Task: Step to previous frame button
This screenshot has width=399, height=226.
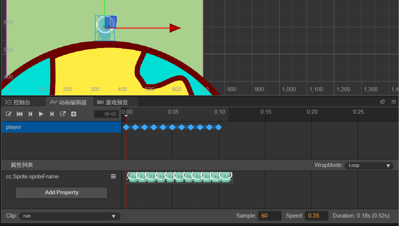Action: (30, 114)
